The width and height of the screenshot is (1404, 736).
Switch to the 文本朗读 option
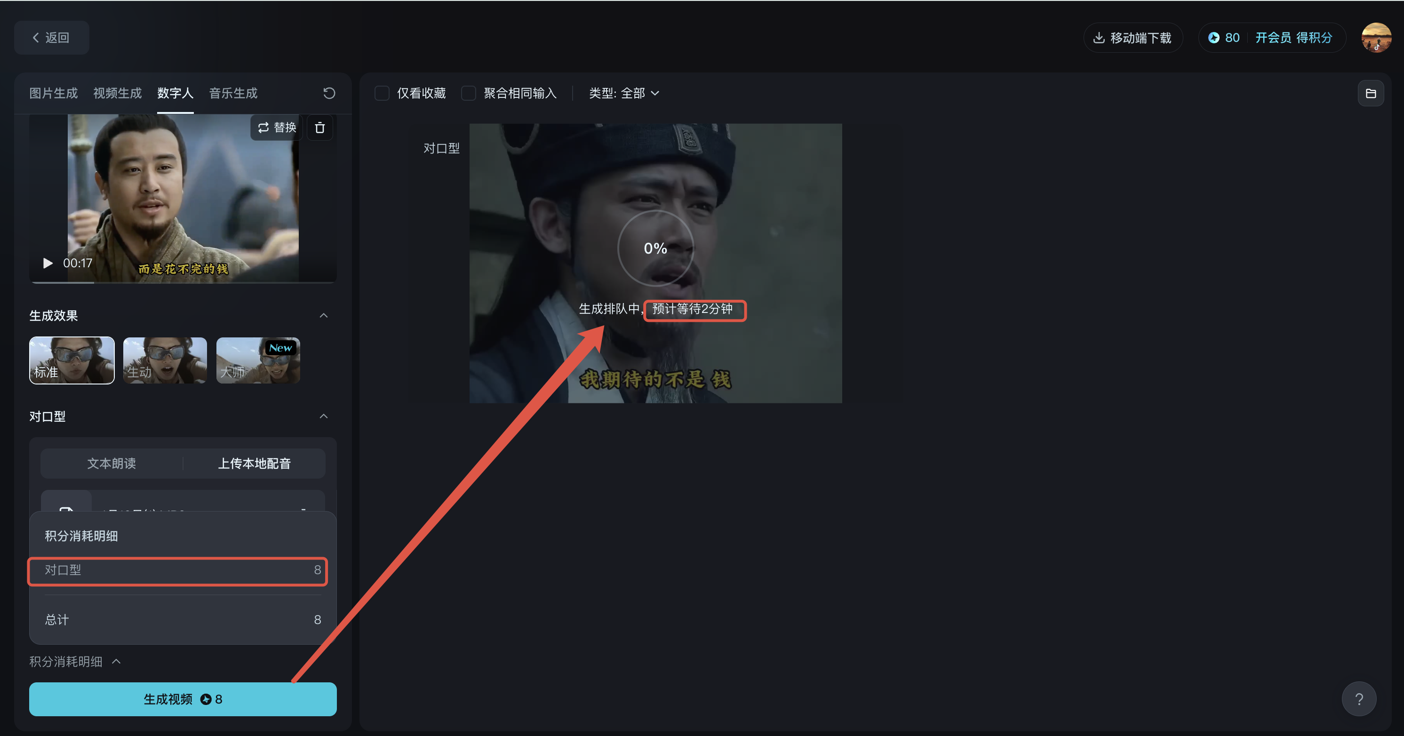tap(112, 464)
